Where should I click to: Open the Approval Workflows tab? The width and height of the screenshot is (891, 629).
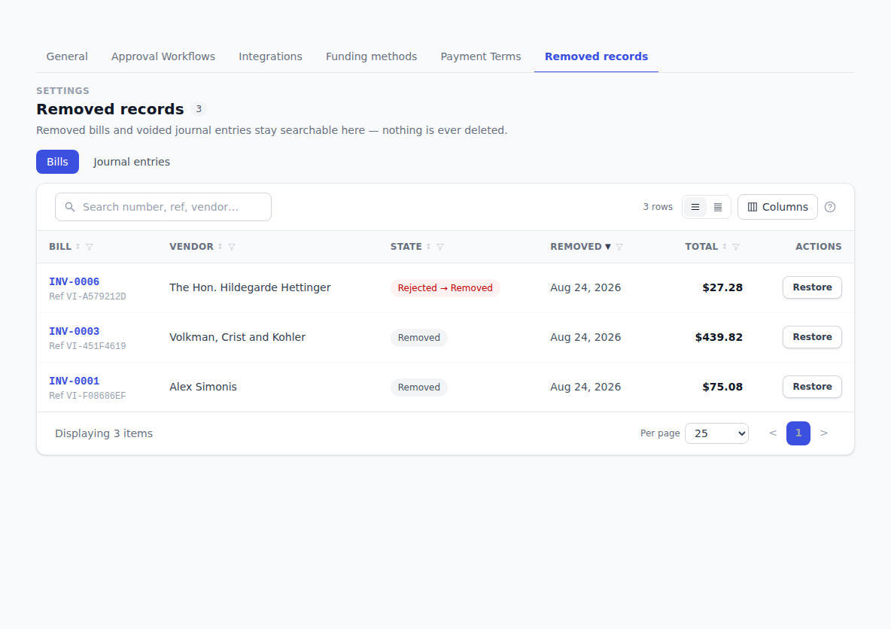pos(163,56)
